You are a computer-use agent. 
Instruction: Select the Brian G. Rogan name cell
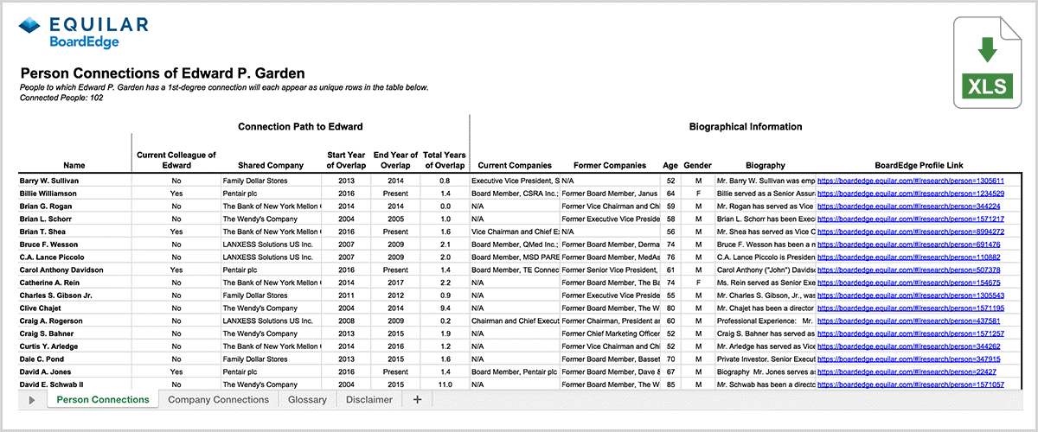pyautogui.click(x=74, y=206)
